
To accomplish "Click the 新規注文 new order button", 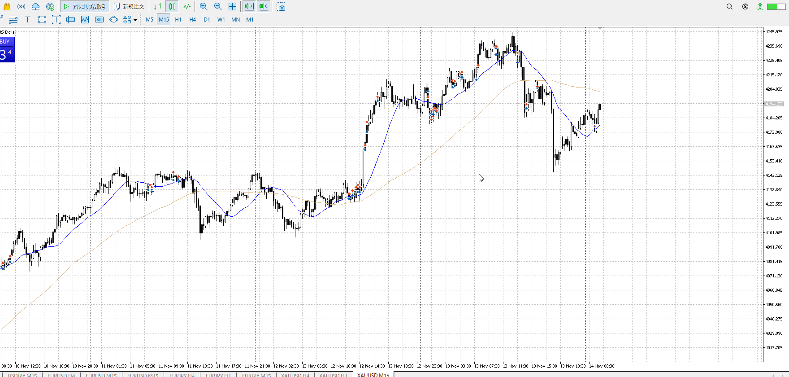I will click(129, 7).
